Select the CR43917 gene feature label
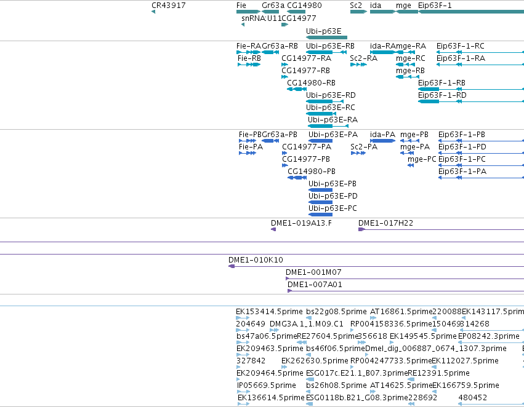 pyautogui.click(x=169, y=6)
